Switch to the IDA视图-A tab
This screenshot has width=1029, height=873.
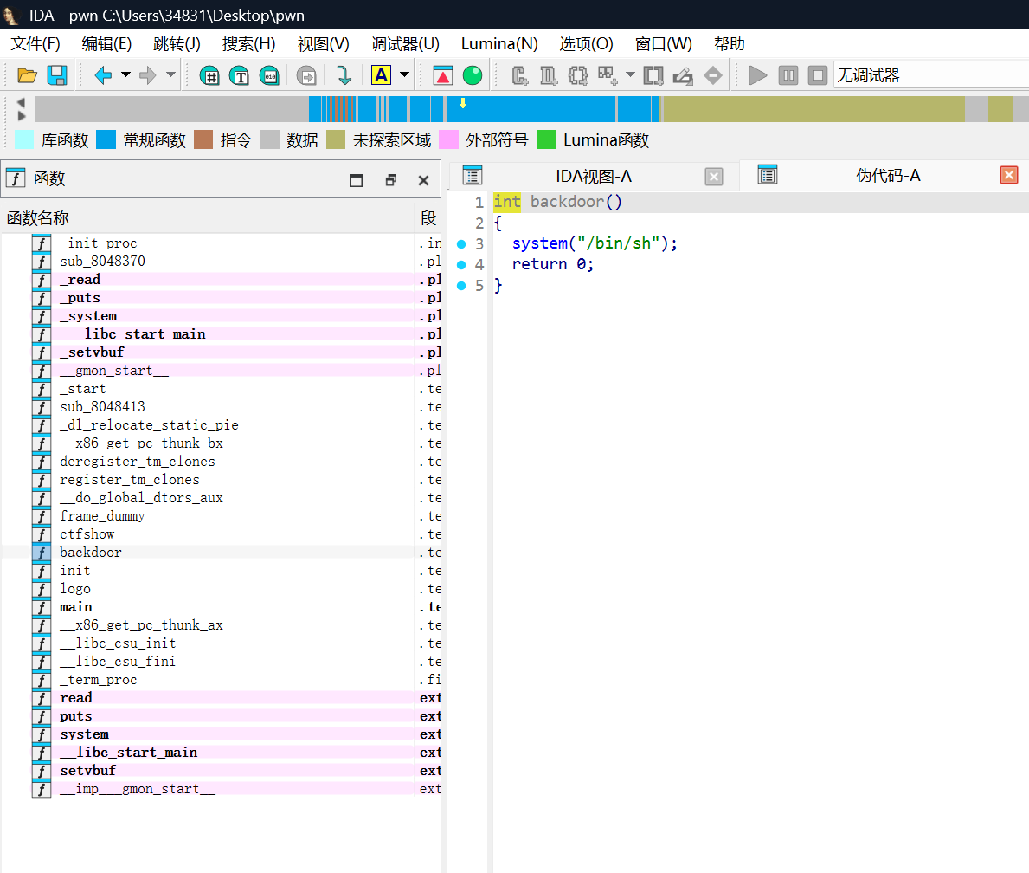point(593,176)
